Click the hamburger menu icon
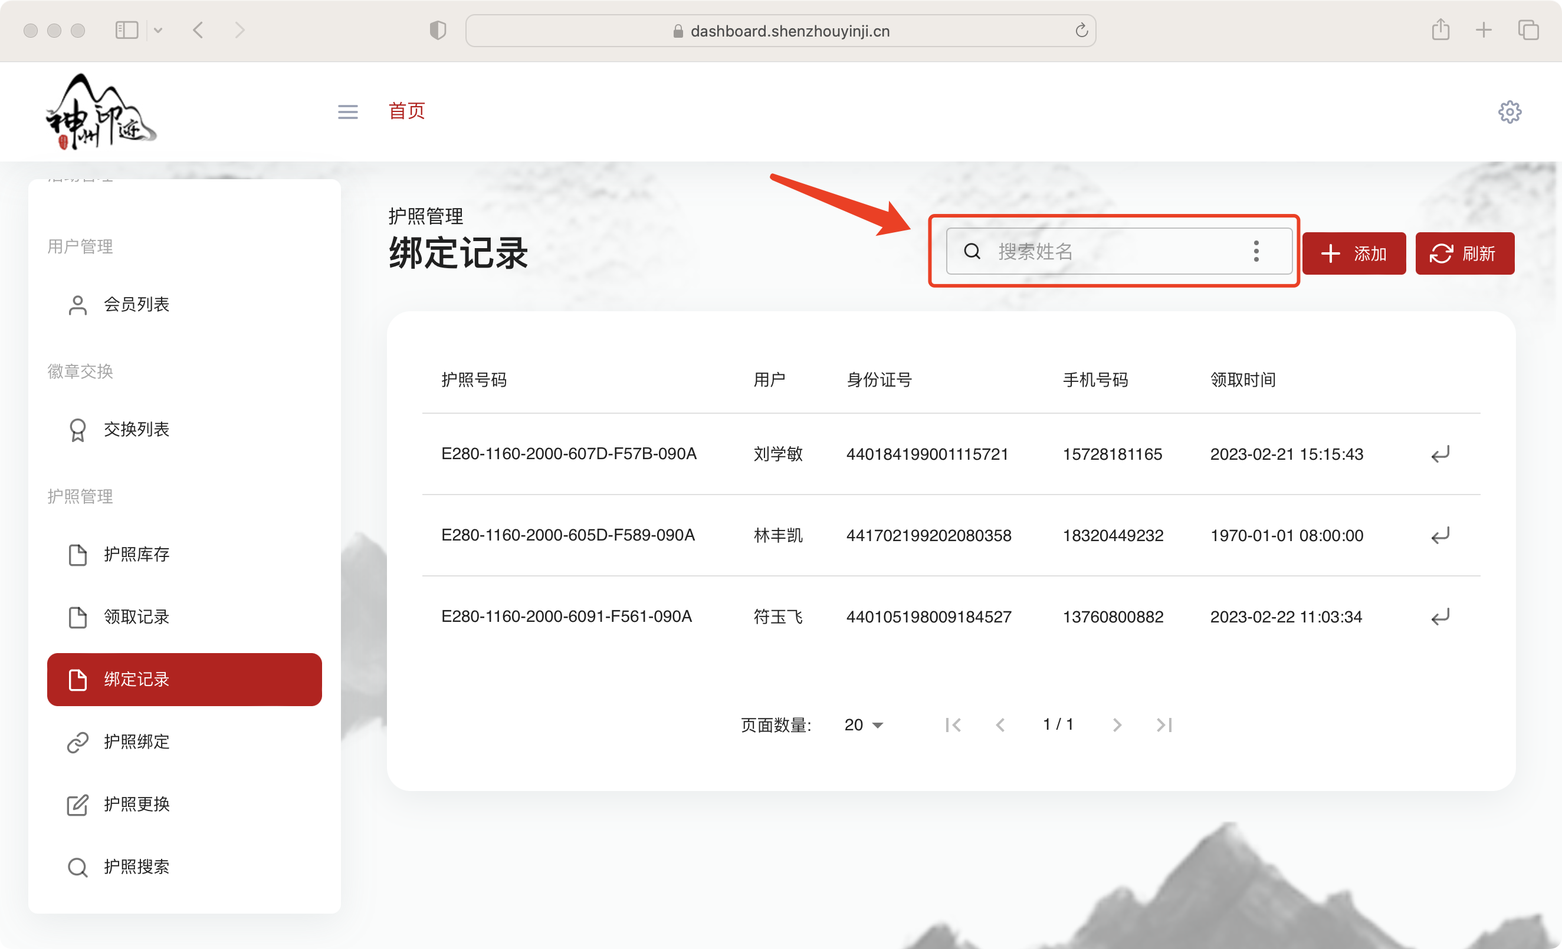This screenshot has height=949, width=1562. click(x=347, y=112)
